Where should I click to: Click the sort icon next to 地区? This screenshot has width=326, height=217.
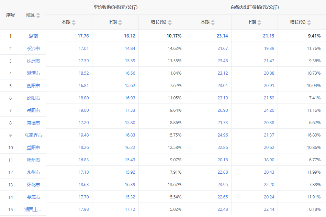tap(38, 15)
